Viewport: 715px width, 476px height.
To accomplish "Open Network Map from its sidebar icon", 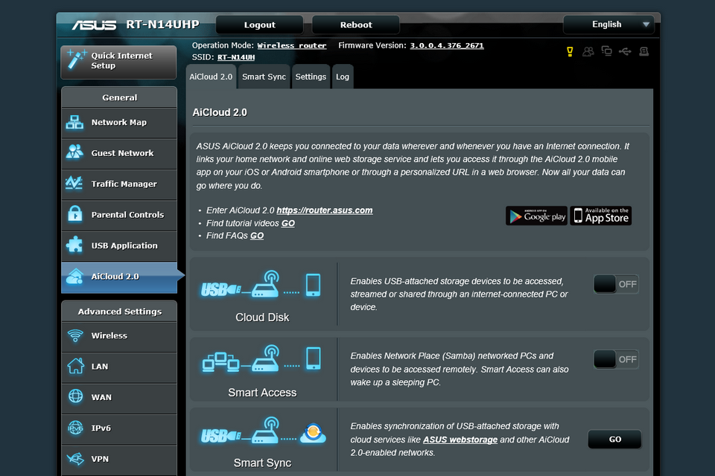I will click(x=74, y=122).
